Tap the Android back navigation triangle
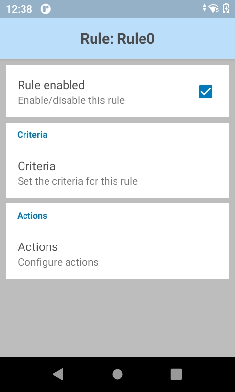 (58, 374)
